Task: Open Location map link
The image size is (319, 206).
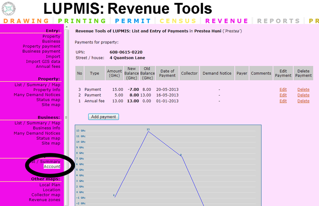Action: 51,190
